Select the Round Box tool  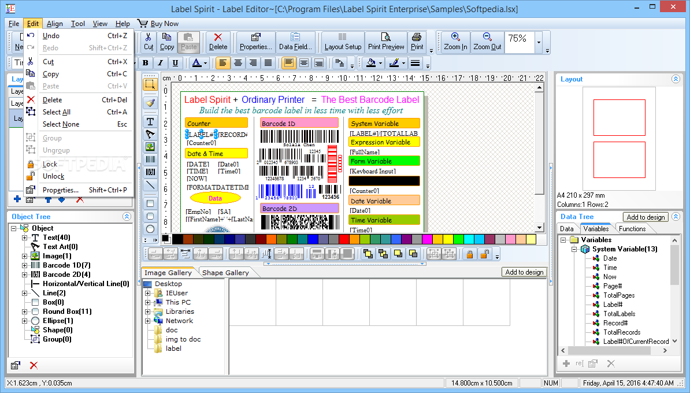(x=150, y=216)
